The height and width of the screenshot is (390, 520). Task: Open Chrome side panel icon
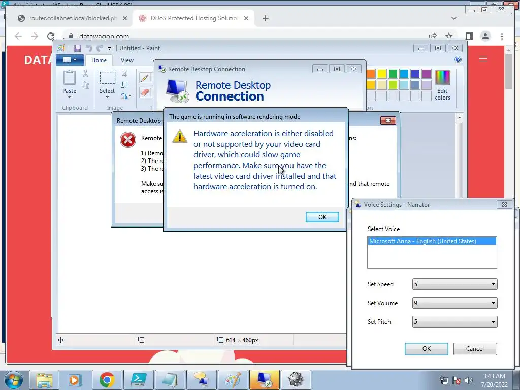pyautogui.click(x=469, y=36)
